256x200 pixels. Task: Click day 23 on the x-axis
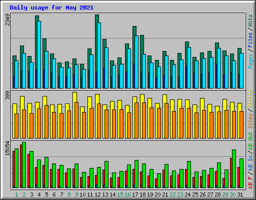click(x=180, y=194)
